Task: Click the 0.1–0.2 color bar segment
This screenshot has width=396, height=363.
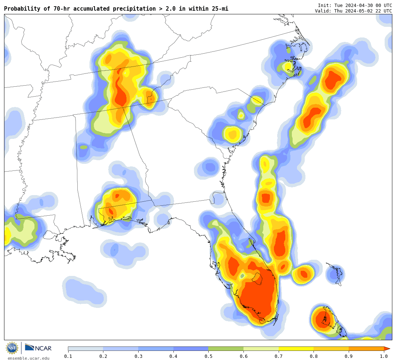Action: click(x=85, y=349)
